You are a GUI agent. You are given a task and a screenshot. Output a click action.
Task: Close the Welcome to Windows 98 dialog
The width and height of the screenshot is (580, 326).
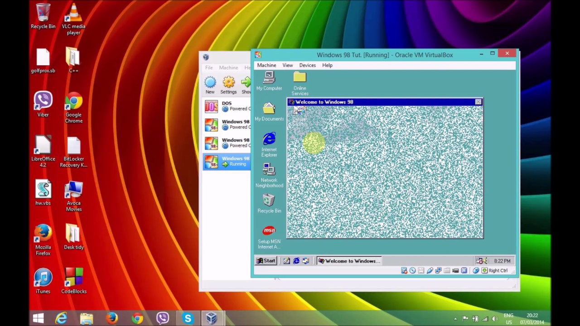tap(478, 102)
